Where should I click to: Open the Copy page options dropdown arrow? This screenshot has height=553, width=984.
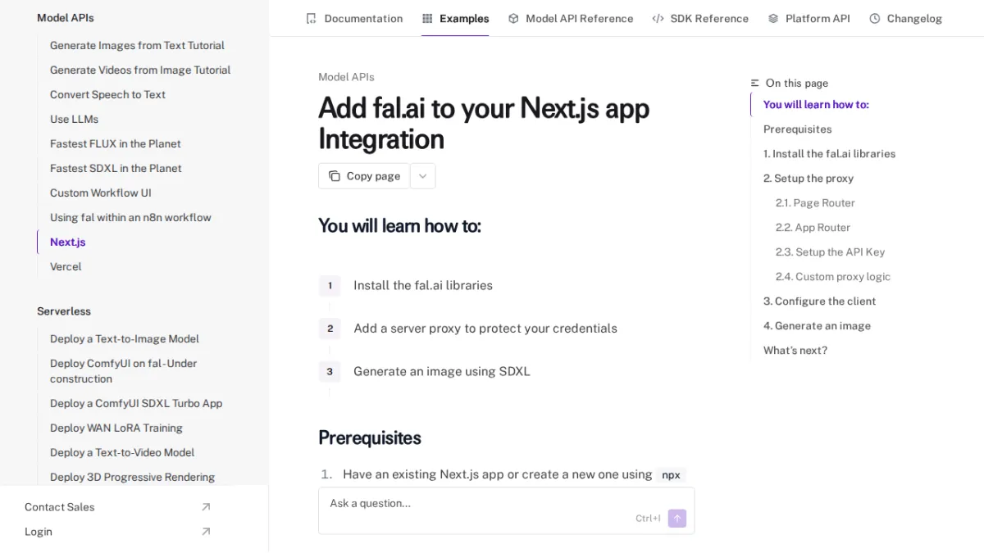pos(422,176)
